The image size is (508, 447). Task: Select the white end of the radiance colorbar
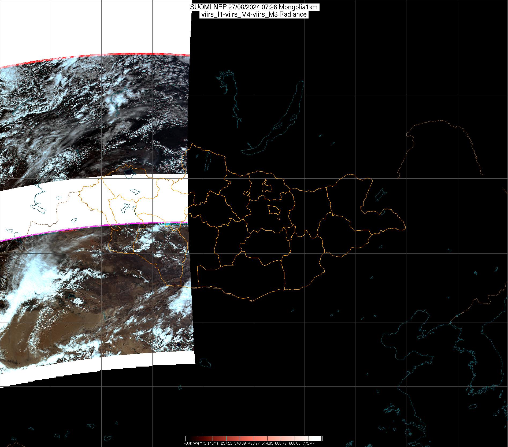(319, 439)
